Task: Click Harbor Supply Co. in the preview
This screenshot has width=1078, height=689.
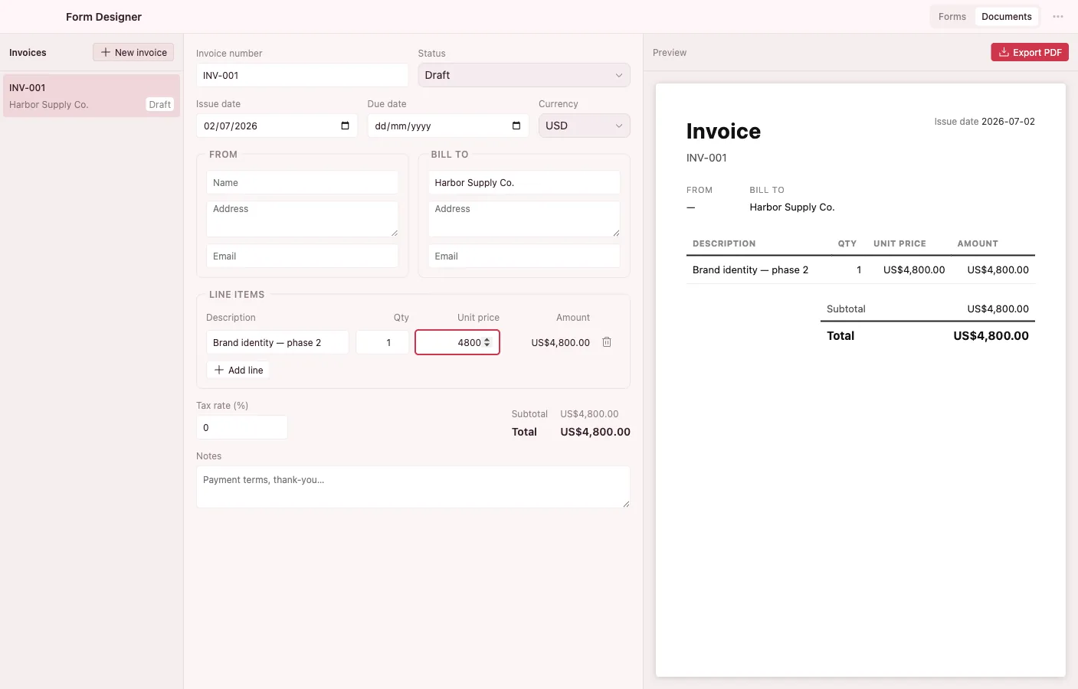Action: click(x=792, y=207)
